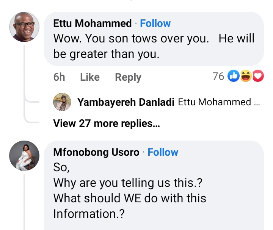Screen dimensions: 273x230
Task: Open the Mfonobong Usoro name link
Action: (x=96, y=152)
